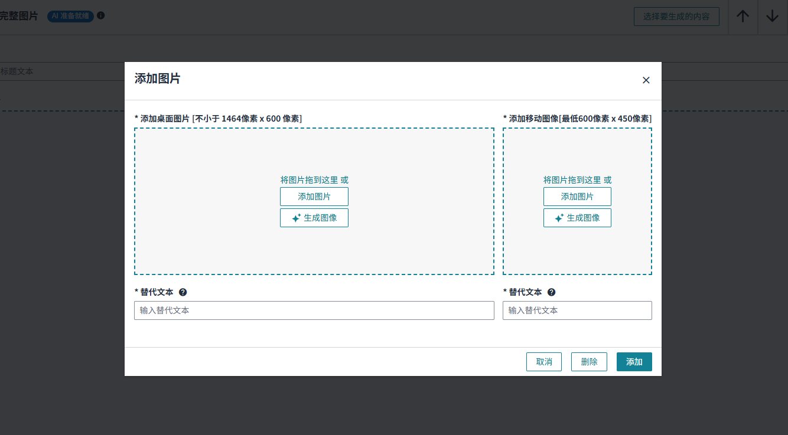Screen dimensions: 788x435
Task: Click the info icon next to AI 准备就绪
Action: (100, 16)
